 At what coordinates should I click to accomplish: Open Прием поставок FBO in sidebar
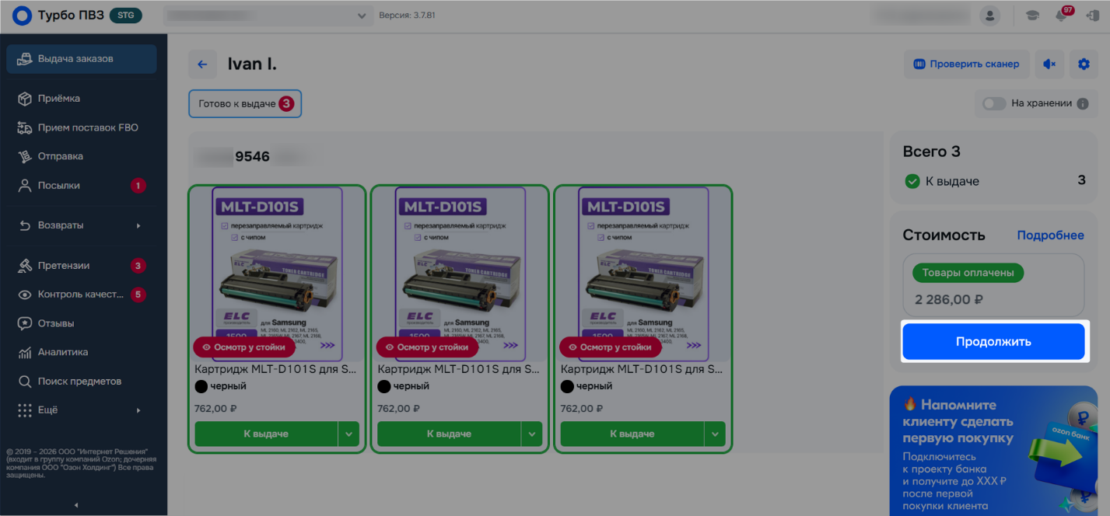[82, 127]
